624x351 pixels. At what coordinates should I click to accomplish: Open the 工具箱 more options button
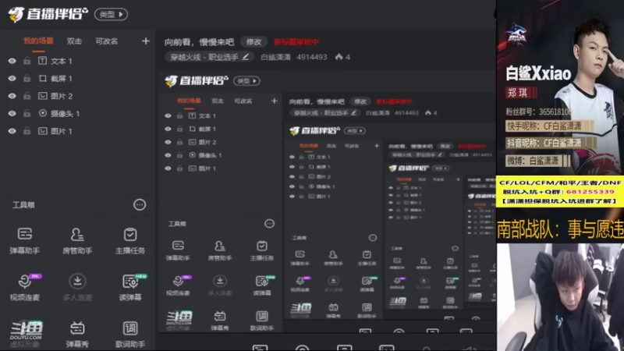pyautogui.click(x=140, y=204)
